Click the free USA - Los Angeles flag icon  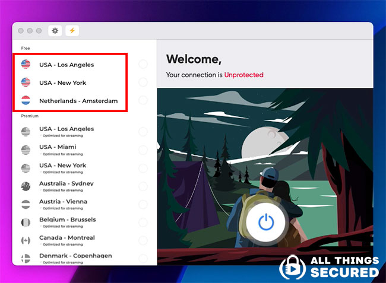click(26, 64)
